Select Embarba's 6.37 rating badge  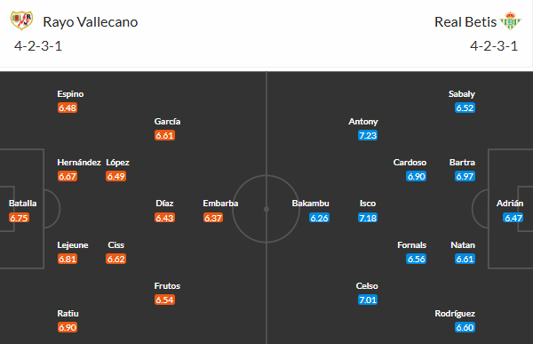click(x=213, y=218)
